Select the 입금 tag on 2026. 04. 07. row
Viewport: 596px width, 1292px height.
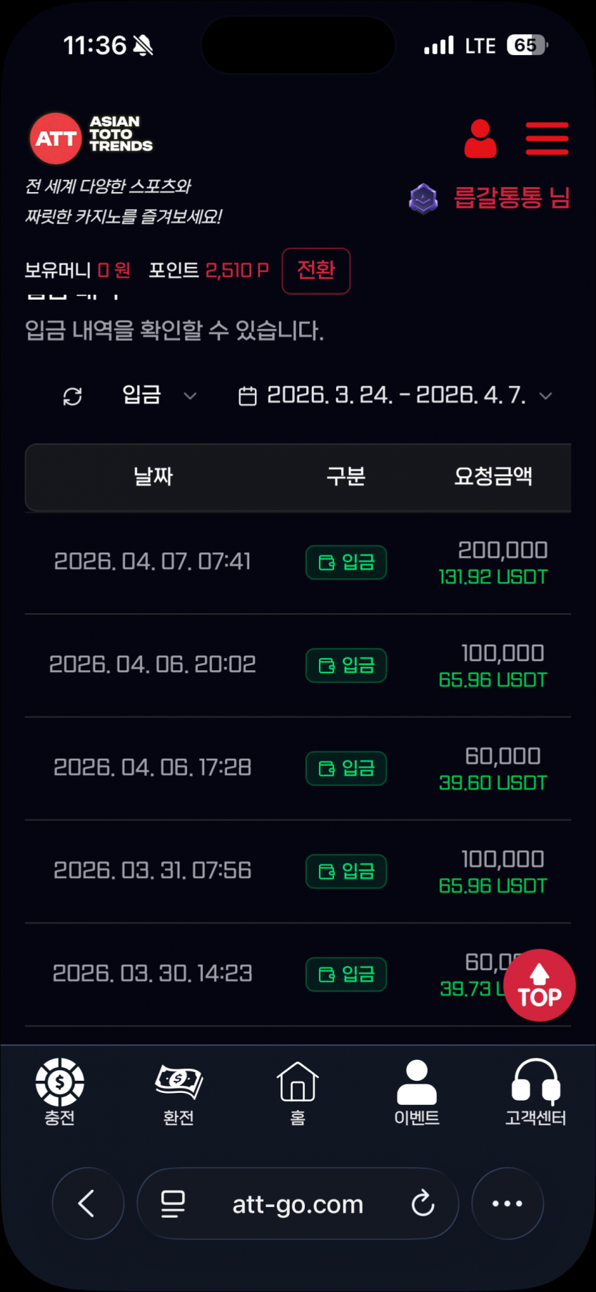pos(346,562)
